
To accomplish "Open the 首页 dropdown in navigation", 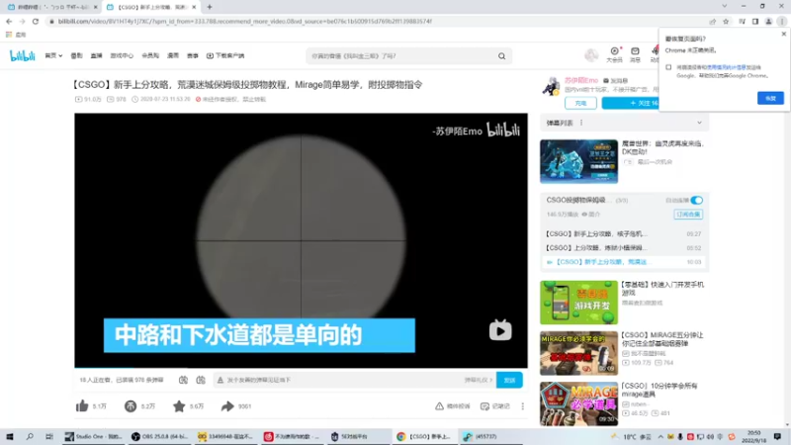I will (x=53, y=56).
